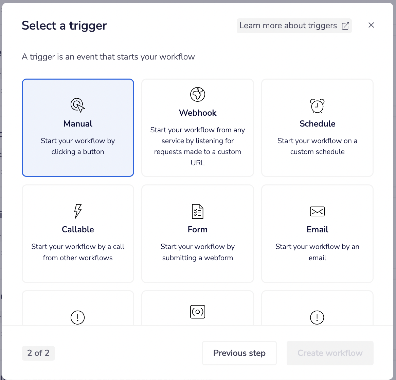Select the Manual trigger card
Screen dimensions: 396x380
[77, 128]
